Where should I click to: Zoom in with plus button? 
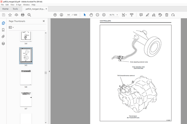(x=104, y=15)
